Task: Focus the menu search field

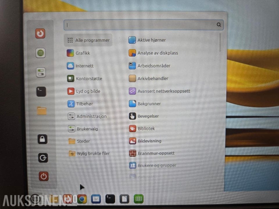Action: tap(143, 25)
